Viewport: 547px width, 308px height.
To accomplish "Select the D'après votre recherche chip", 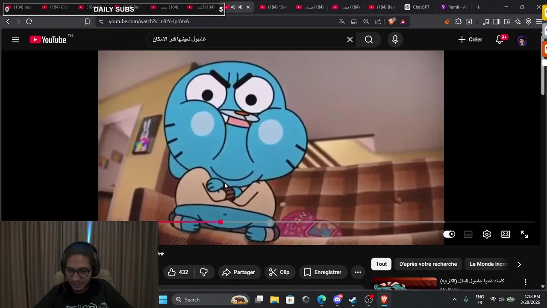I will pyautogui.click(x=428, y=264).
